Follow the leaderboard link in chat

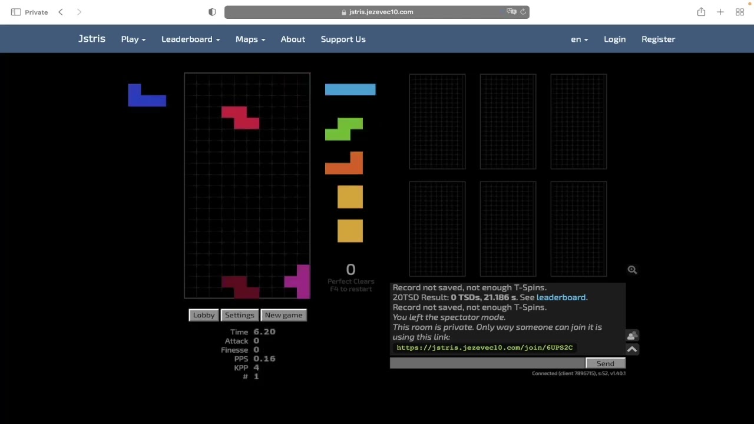coord(561,297)
